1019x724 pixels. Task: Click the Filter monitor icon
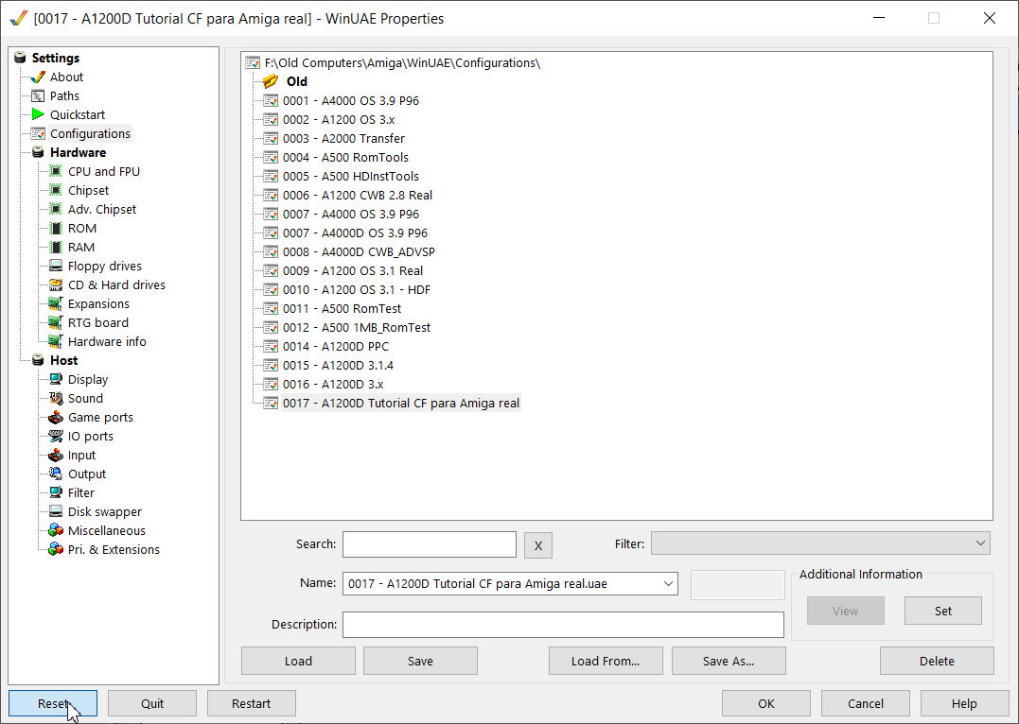click(56, 492)
